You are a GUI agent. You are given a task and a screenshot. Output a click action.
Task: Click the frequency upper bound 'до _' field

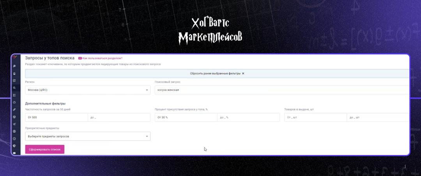[119, 117]
